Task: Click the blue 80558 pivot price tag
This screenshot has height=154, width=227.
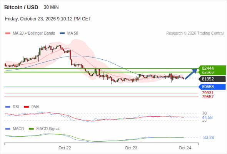Action: pos(212,87)
